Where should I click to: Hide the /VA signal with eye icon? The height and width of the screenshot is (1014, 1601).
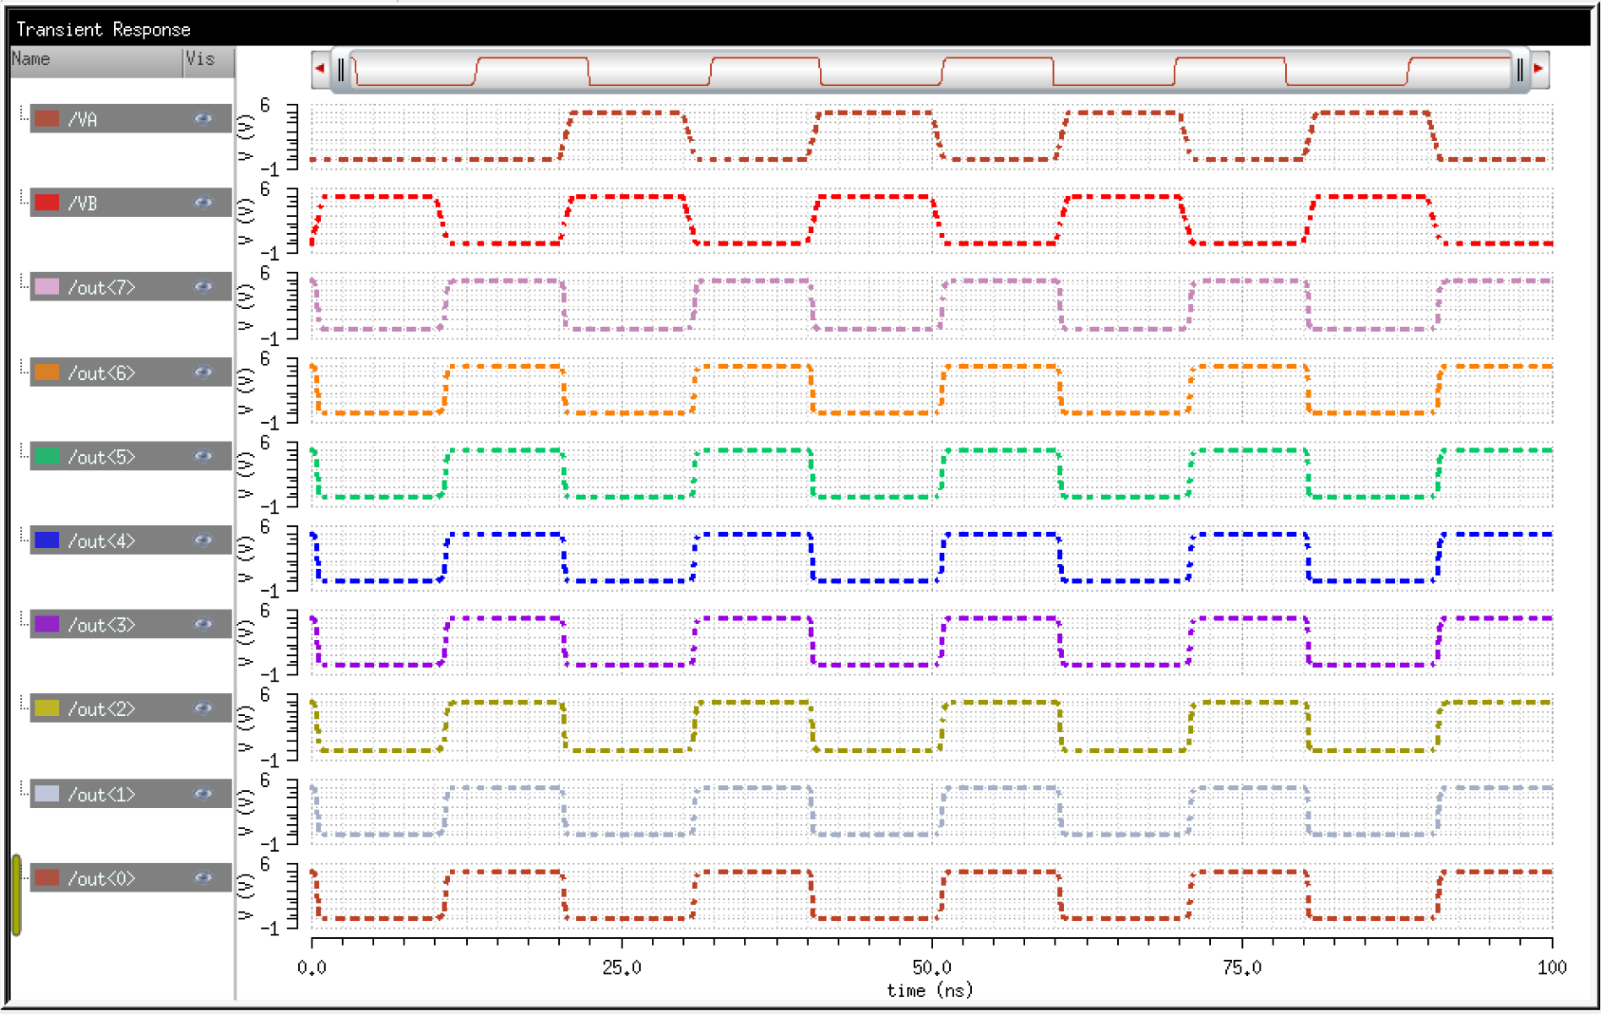(x=203, y=119)
